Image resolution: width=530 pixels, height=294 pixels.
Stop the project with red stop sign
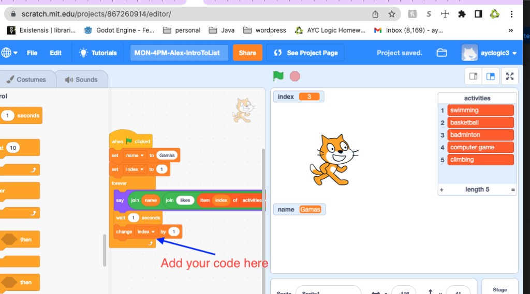[x=295, y=76]
